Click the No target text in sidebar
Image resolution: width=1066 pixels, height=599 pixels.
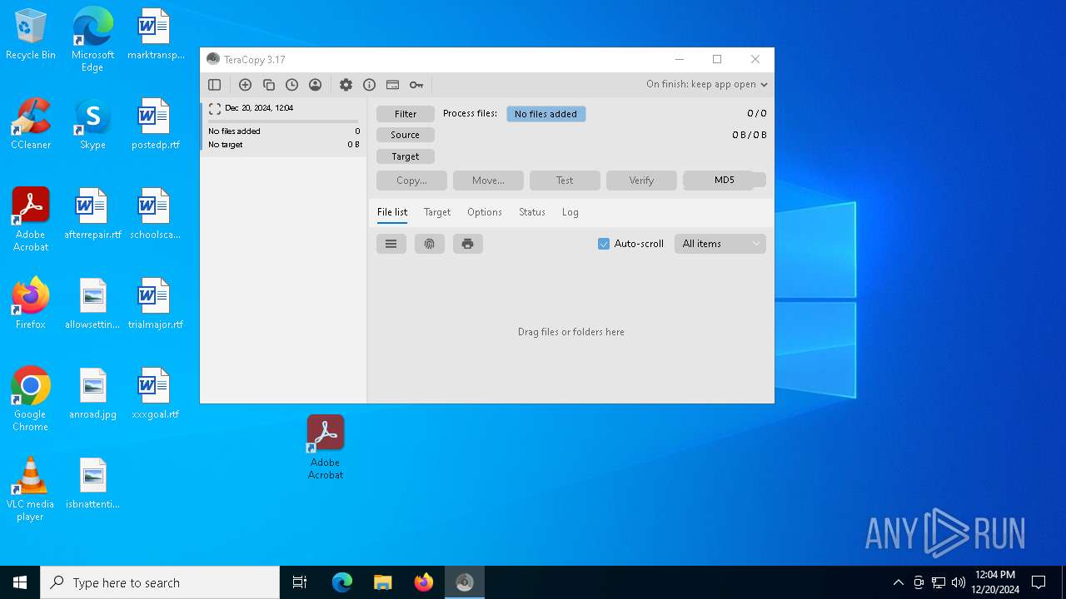226,145
